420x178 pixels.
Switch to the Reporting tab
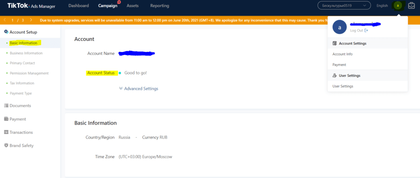click(160, 6)
